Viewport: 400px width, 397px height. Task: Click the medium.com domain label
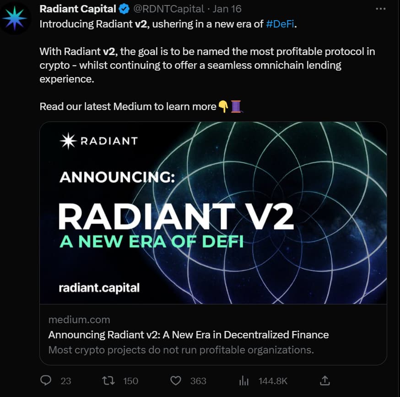tap(79, 320)
